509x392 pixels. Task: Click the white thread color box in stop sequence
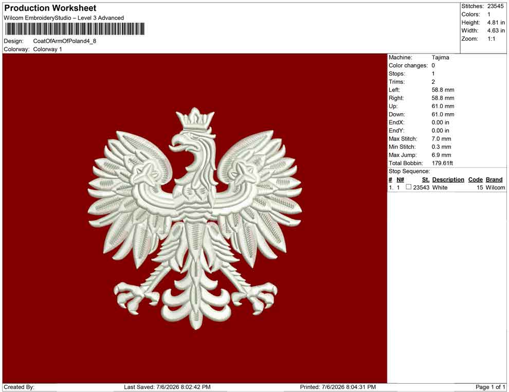click(x=409, y=187)
